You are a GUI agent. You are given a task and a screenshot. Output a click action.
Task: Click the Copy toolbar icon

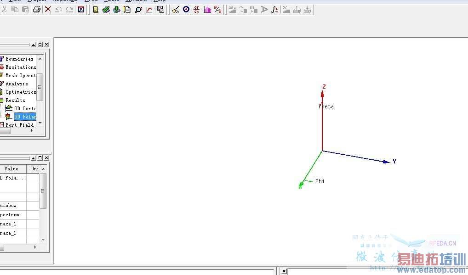[x=15, y=10]
